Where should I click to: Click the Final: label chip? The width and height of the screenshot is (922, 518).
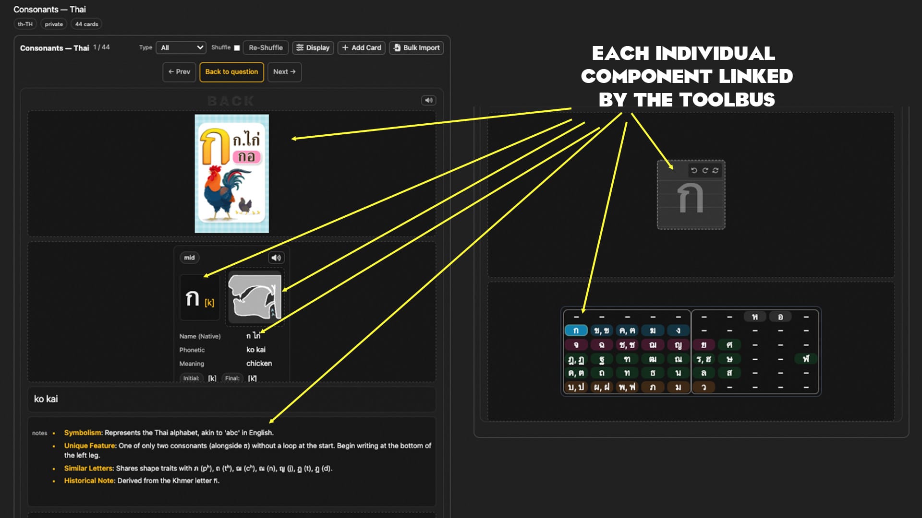click(232, 378)
